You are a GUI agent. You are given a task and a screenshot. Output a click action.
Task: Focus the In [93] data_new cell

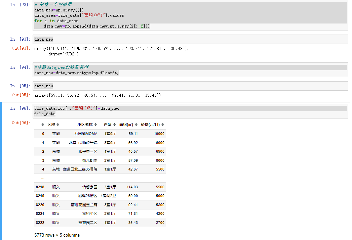click(x=190, y=39)
